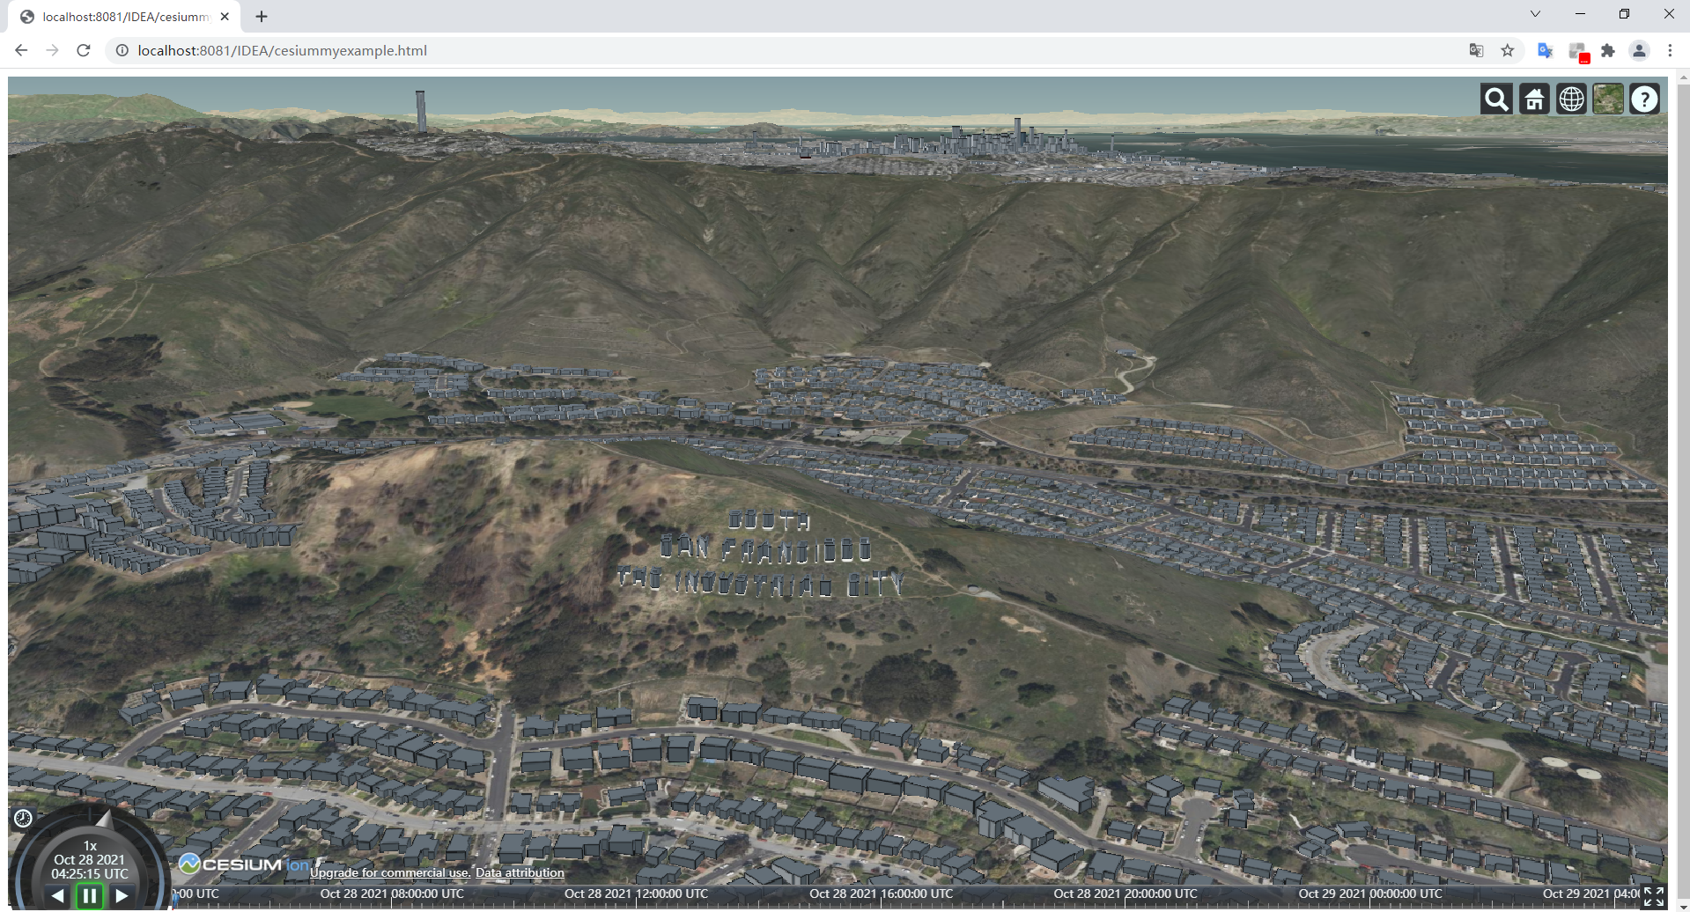This screenshot has width=1690, height=912.
Task: Close the cesium localhost tab
Action: [225, 16]
